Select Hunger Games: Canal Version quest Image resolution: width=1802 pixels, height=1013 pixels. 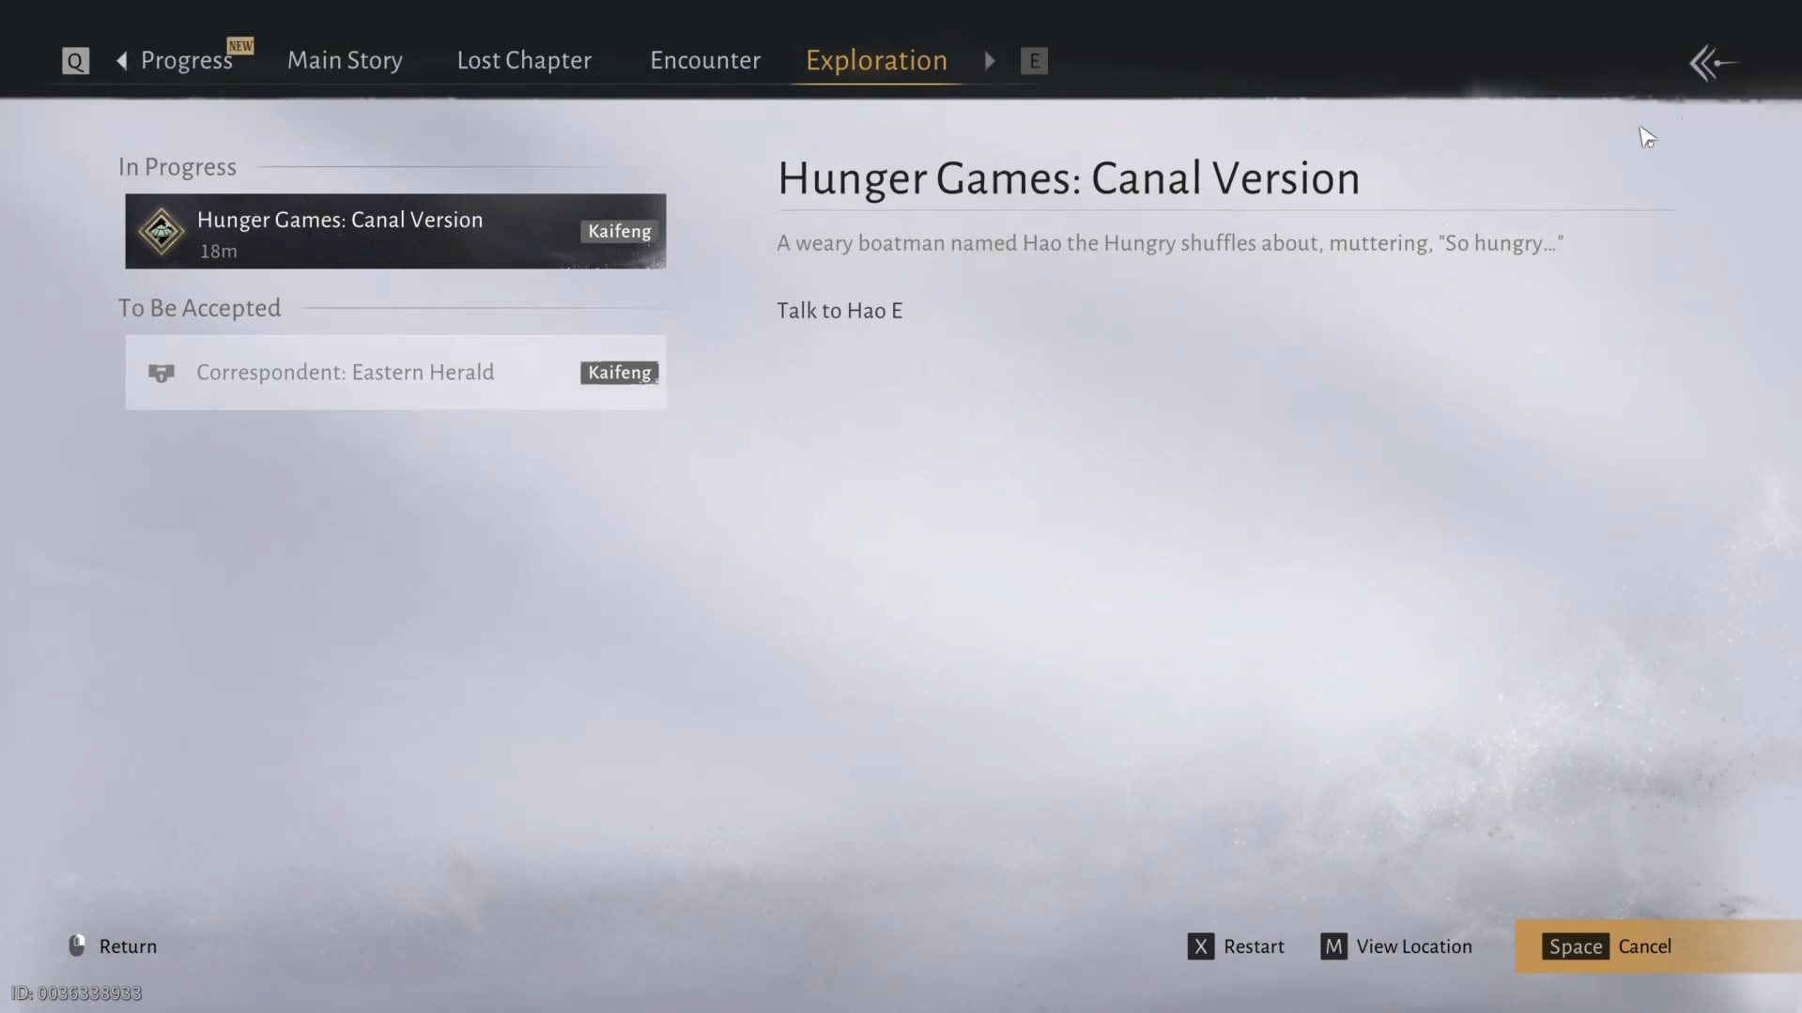click(x=395, y=231)
